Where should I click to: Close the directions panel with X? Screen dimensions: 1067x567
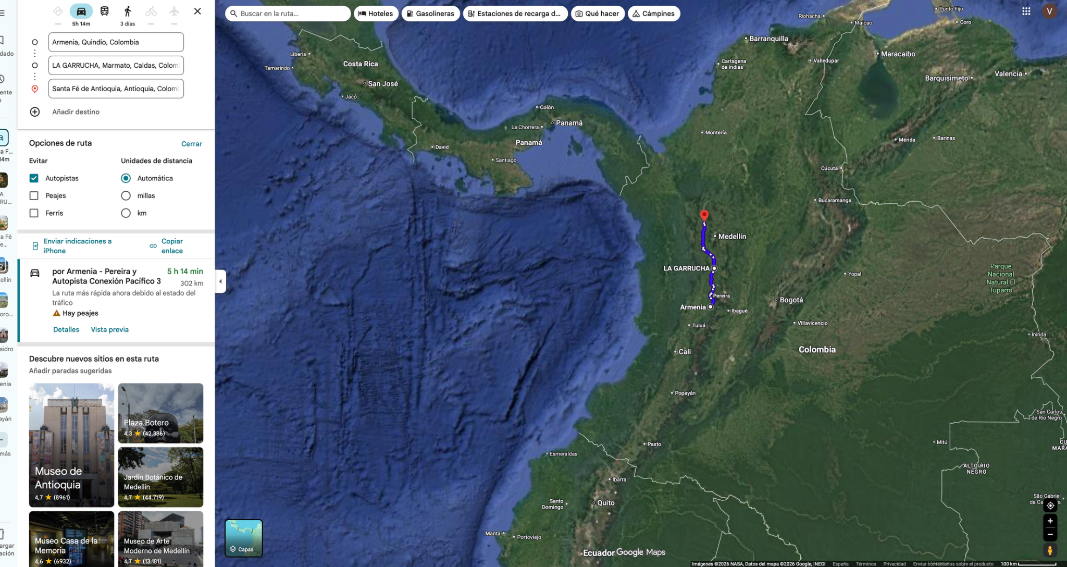(x=197, y=11)
